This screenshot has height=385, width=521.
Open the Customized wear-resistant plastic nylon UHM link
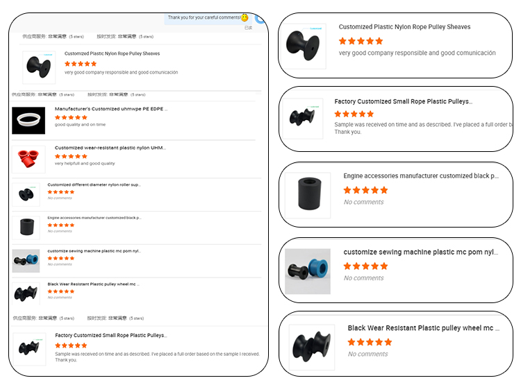110,148
